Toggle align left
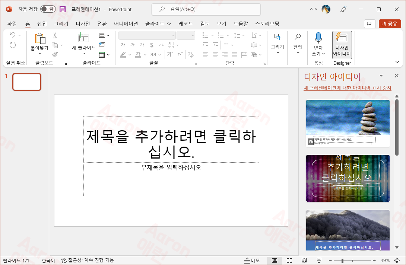406x265 pixels. pyautogui.click(x=206, y=55)
